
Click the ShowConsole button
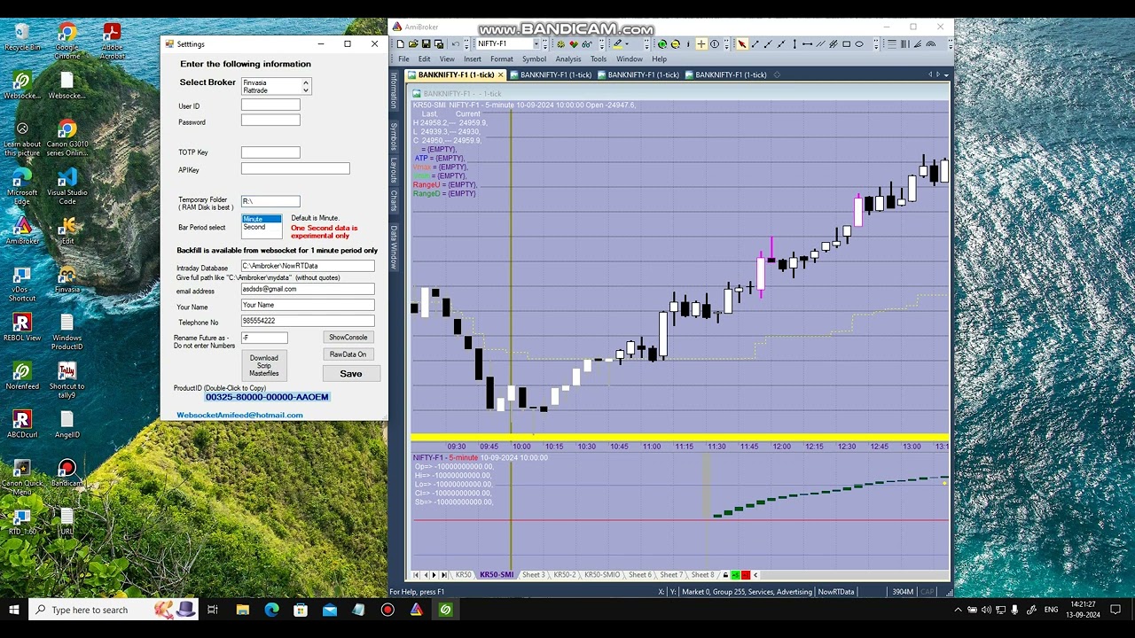tap(348, 338)
